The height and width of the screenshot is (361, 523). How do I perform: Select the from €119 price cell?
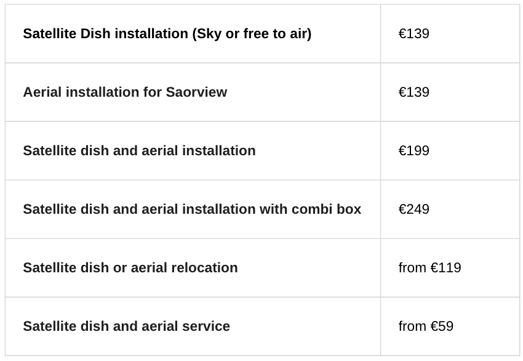(429, 268)
